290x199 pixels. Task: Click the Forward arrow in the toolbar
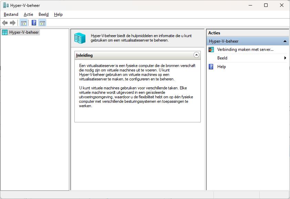click(x=13, y=23)
